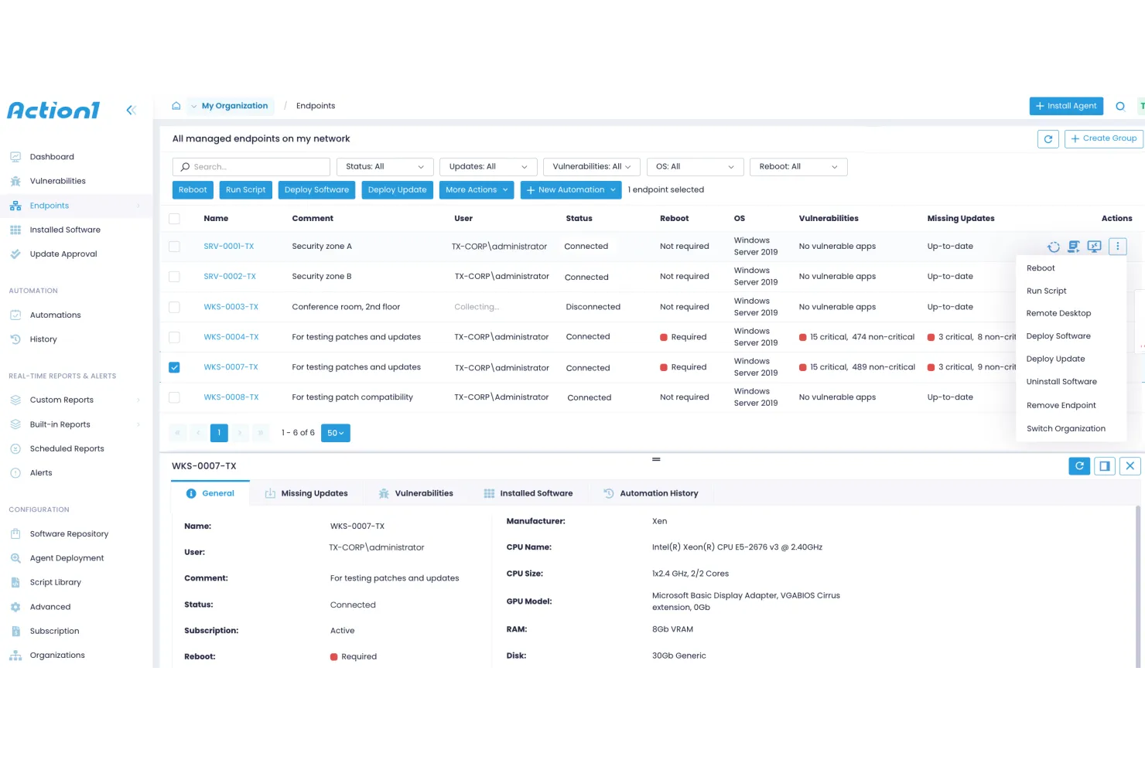Image resolution: width=1145 pixels, height=763 pixels.
Task: Open the Status: All filter dropdown
Action: [x=384, y=166]
